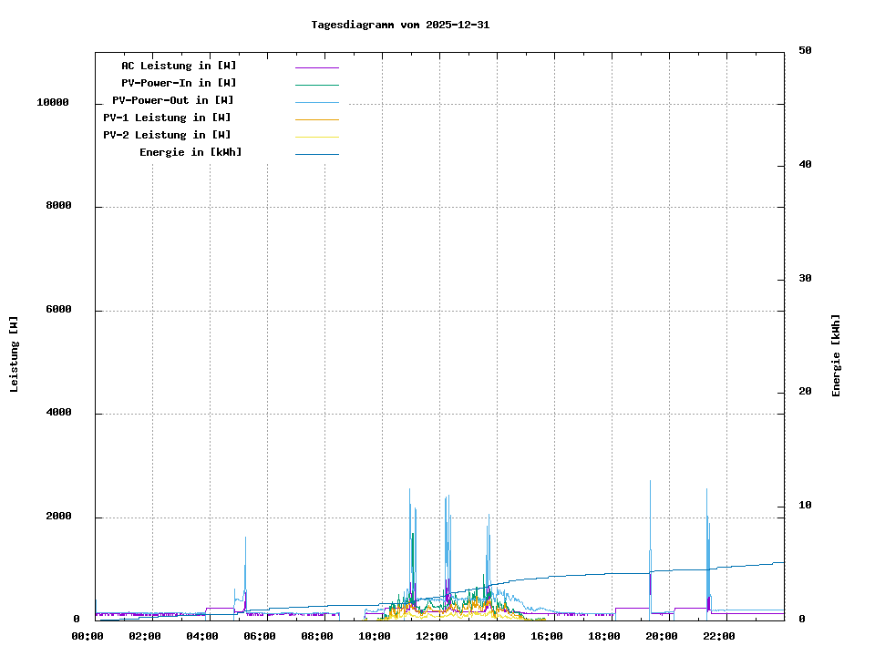Select the PV-Power-Out legend label
This screenshot has height=656, width=875.
[172, 100]
